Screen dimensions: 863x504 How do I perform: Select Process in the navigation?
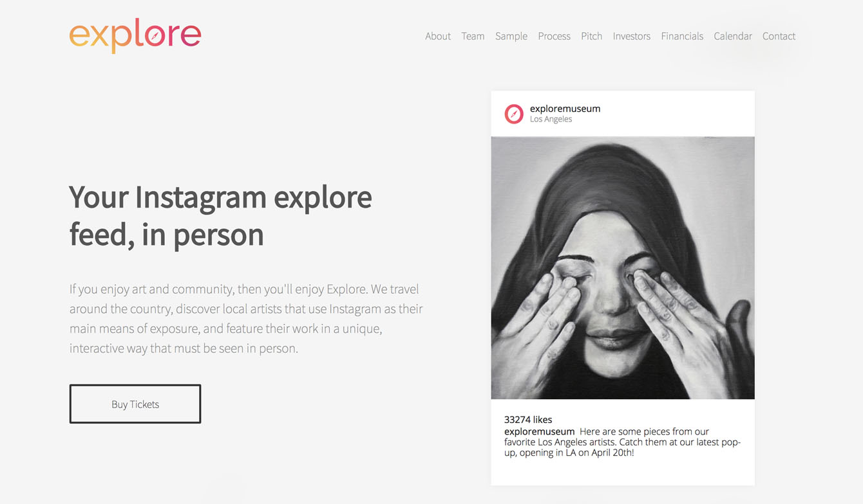(x=555, y=36)
